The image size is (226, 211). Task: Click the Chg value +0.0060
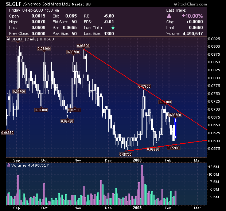195,22
